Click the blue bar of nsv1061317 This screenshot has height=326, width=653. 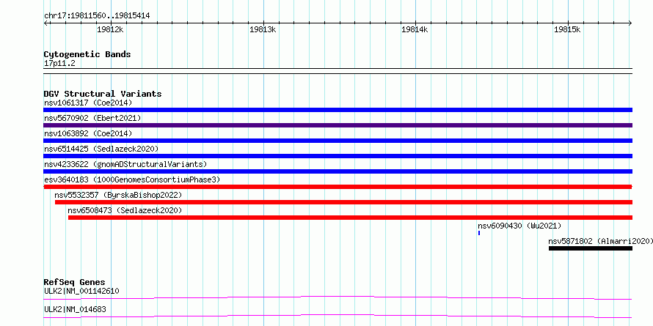[x=338, y=110]
